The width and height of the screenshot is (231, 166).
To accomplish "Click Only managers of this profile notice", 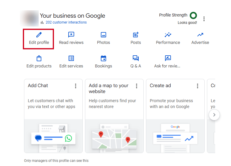I will [x=56, y=161].
